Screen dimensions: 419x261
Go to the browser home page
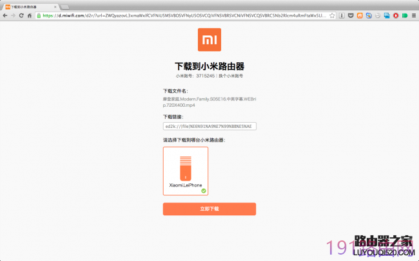(30, 15)
